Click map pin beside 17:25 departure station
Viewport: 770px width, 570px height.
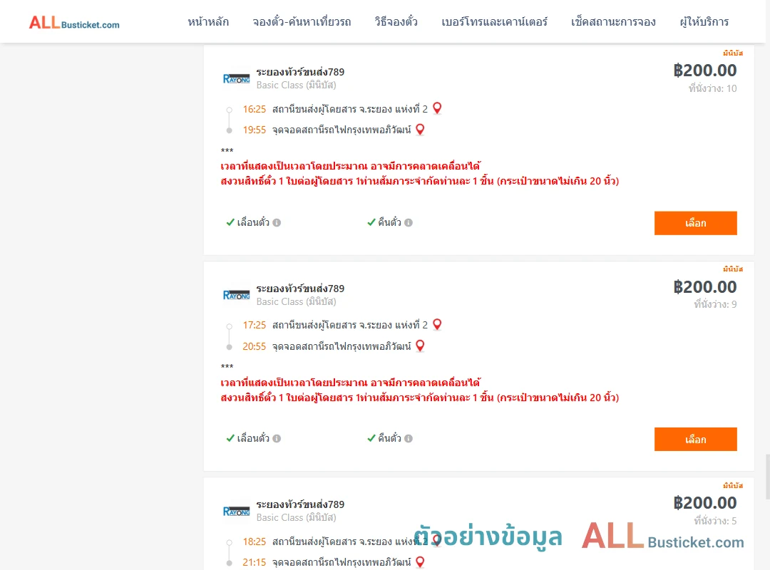click(x=437, y=324)
